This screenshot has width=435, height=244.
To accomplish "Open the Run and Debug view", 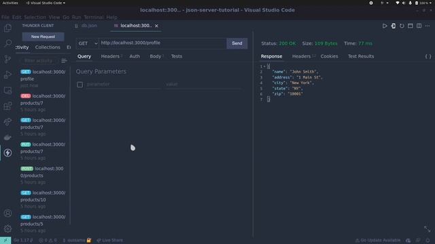I will 7,75.
